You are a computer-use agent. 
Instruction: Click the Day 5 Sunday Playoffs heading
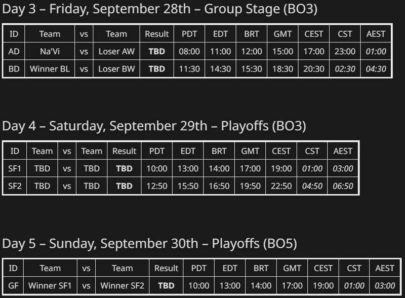149,243
